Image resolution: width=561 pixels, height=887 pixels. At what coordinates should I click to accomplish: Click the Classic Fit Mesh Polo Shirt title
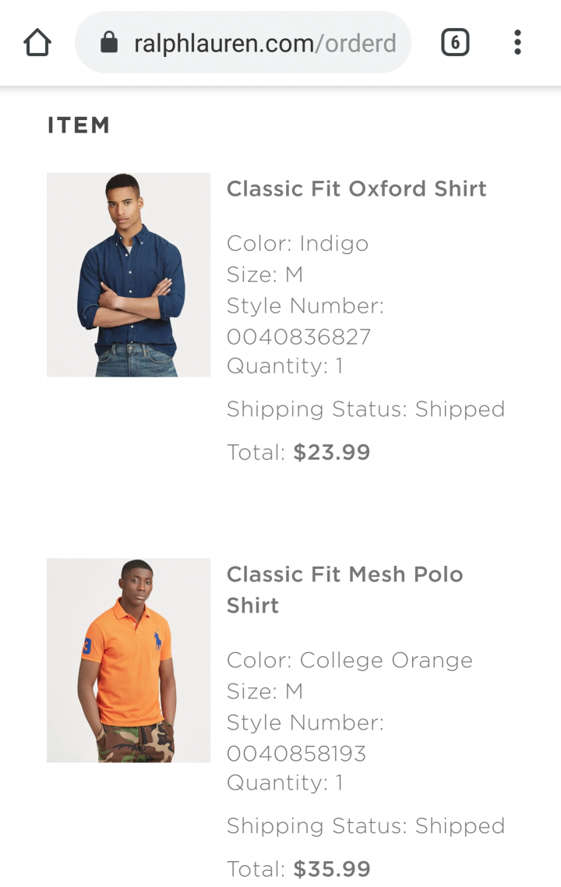[345, 590]
